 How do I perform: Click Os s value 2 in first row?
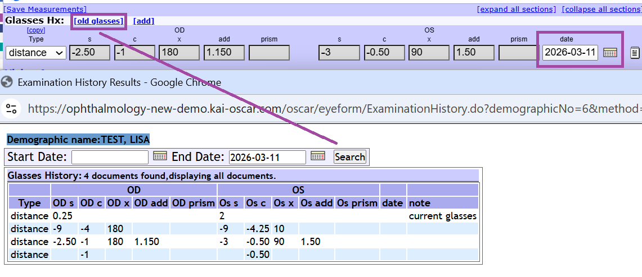coord(222,216)
